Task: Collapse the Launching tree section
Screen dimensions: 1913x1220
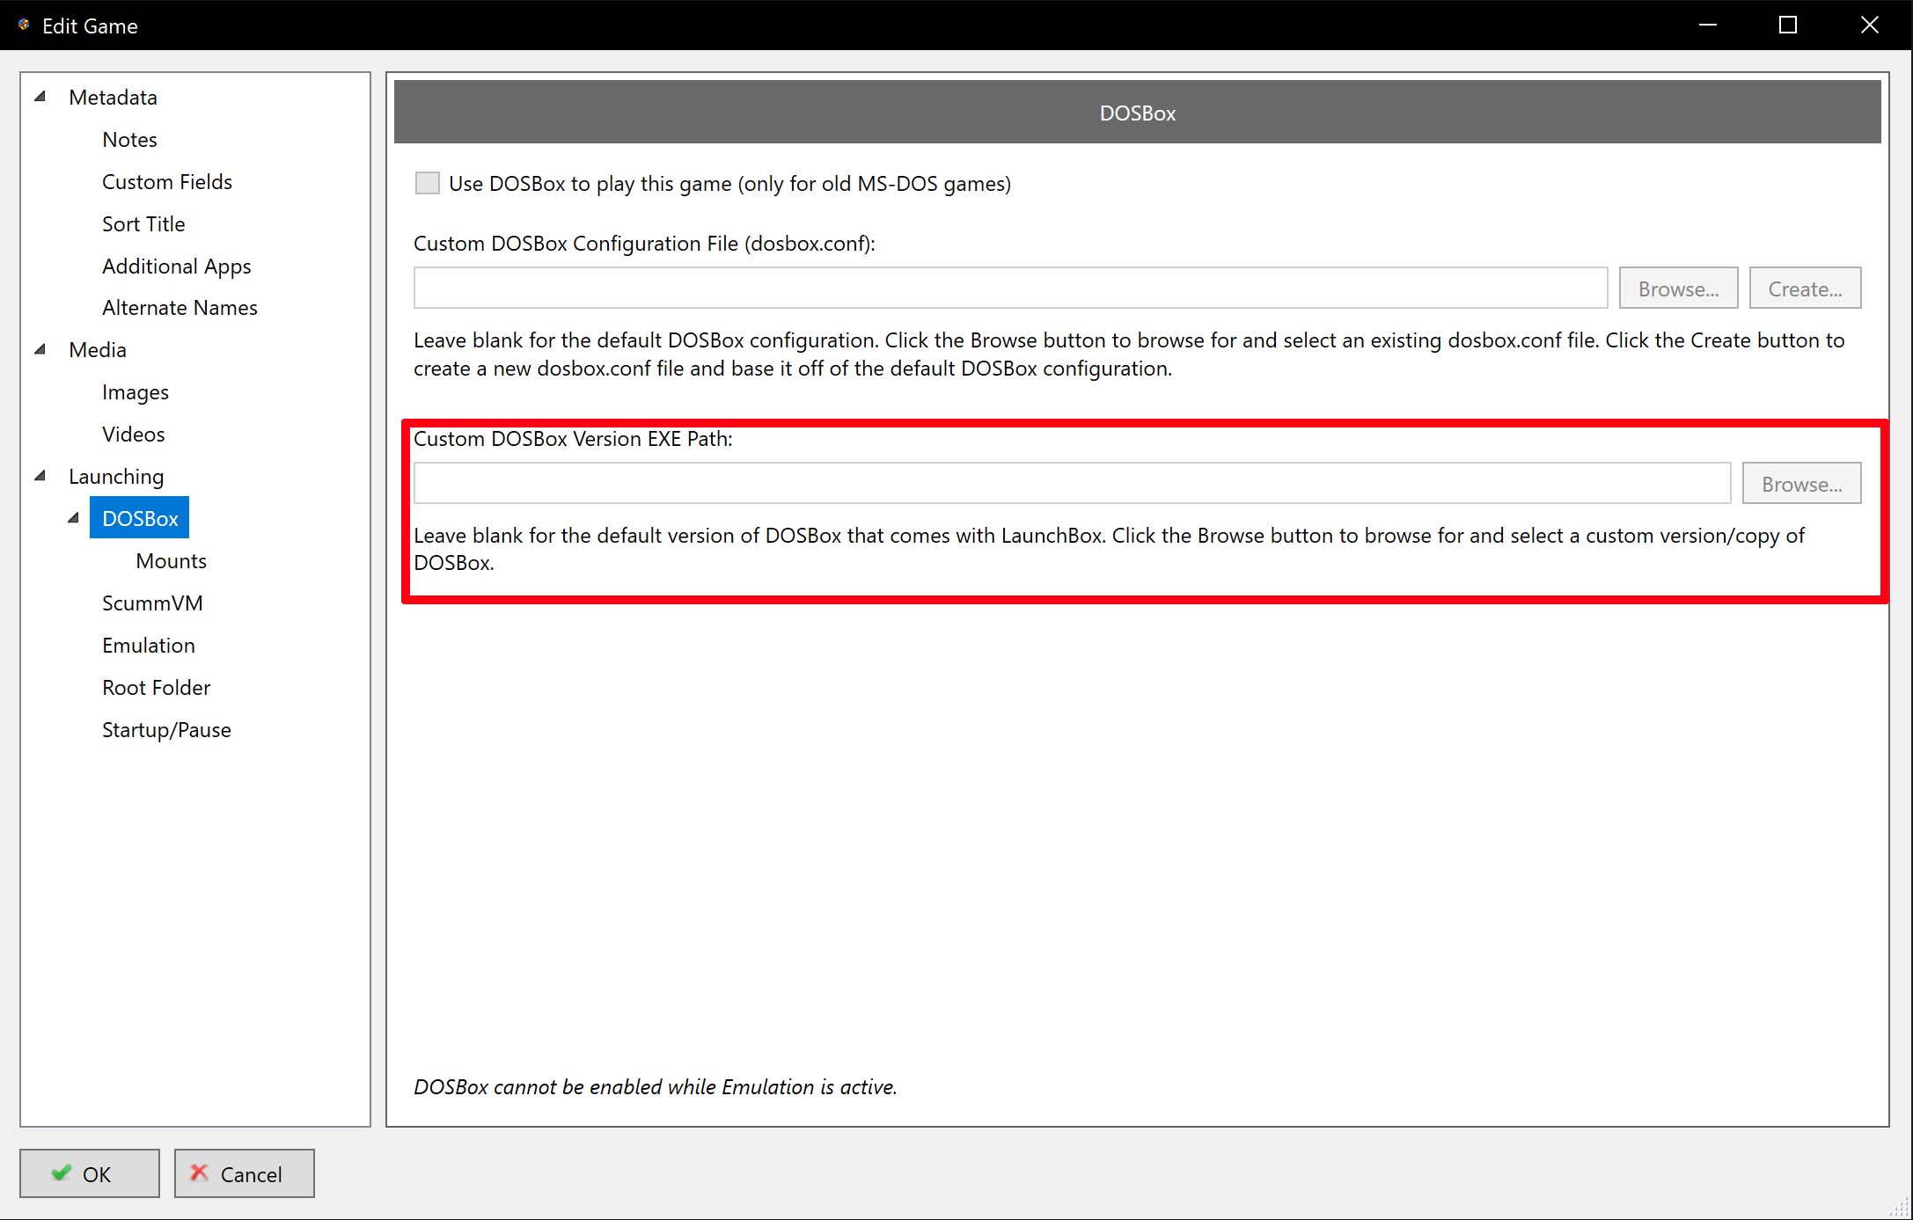Action: (40, 476)
